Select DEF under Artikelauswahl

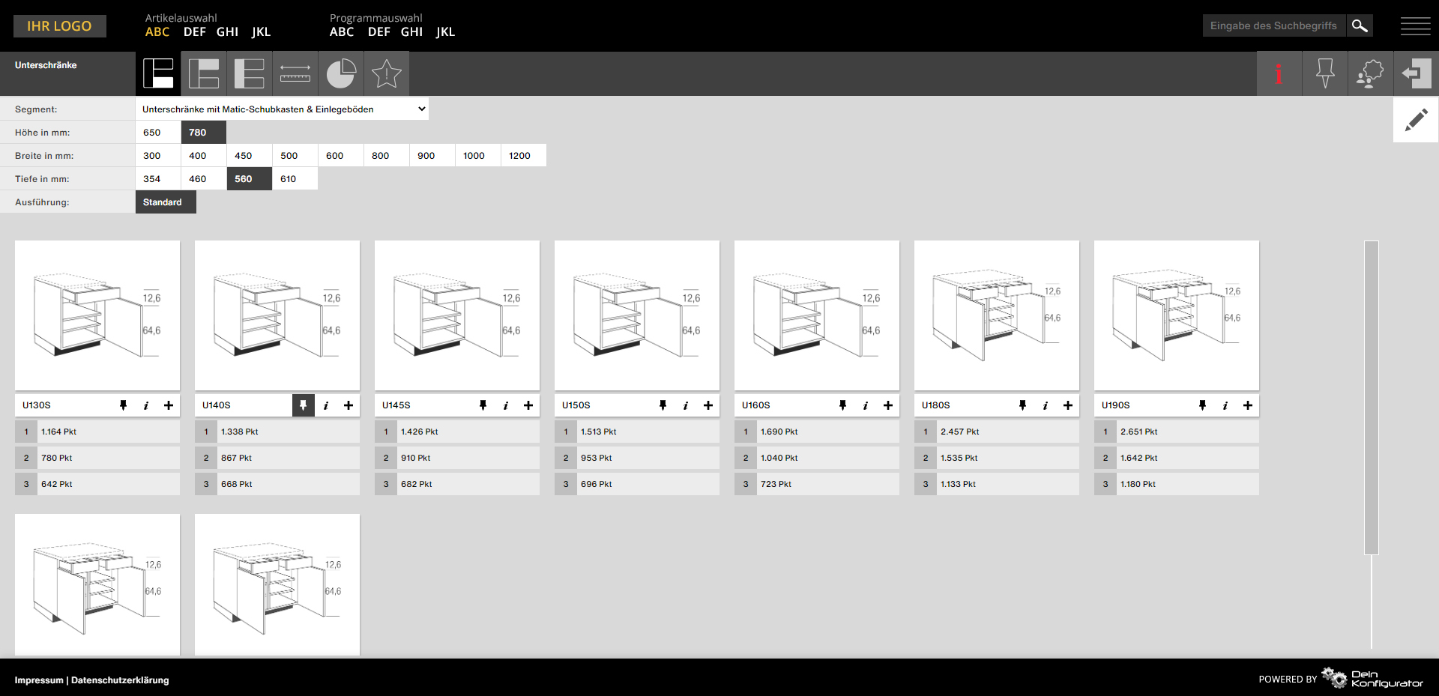(194, 32)
